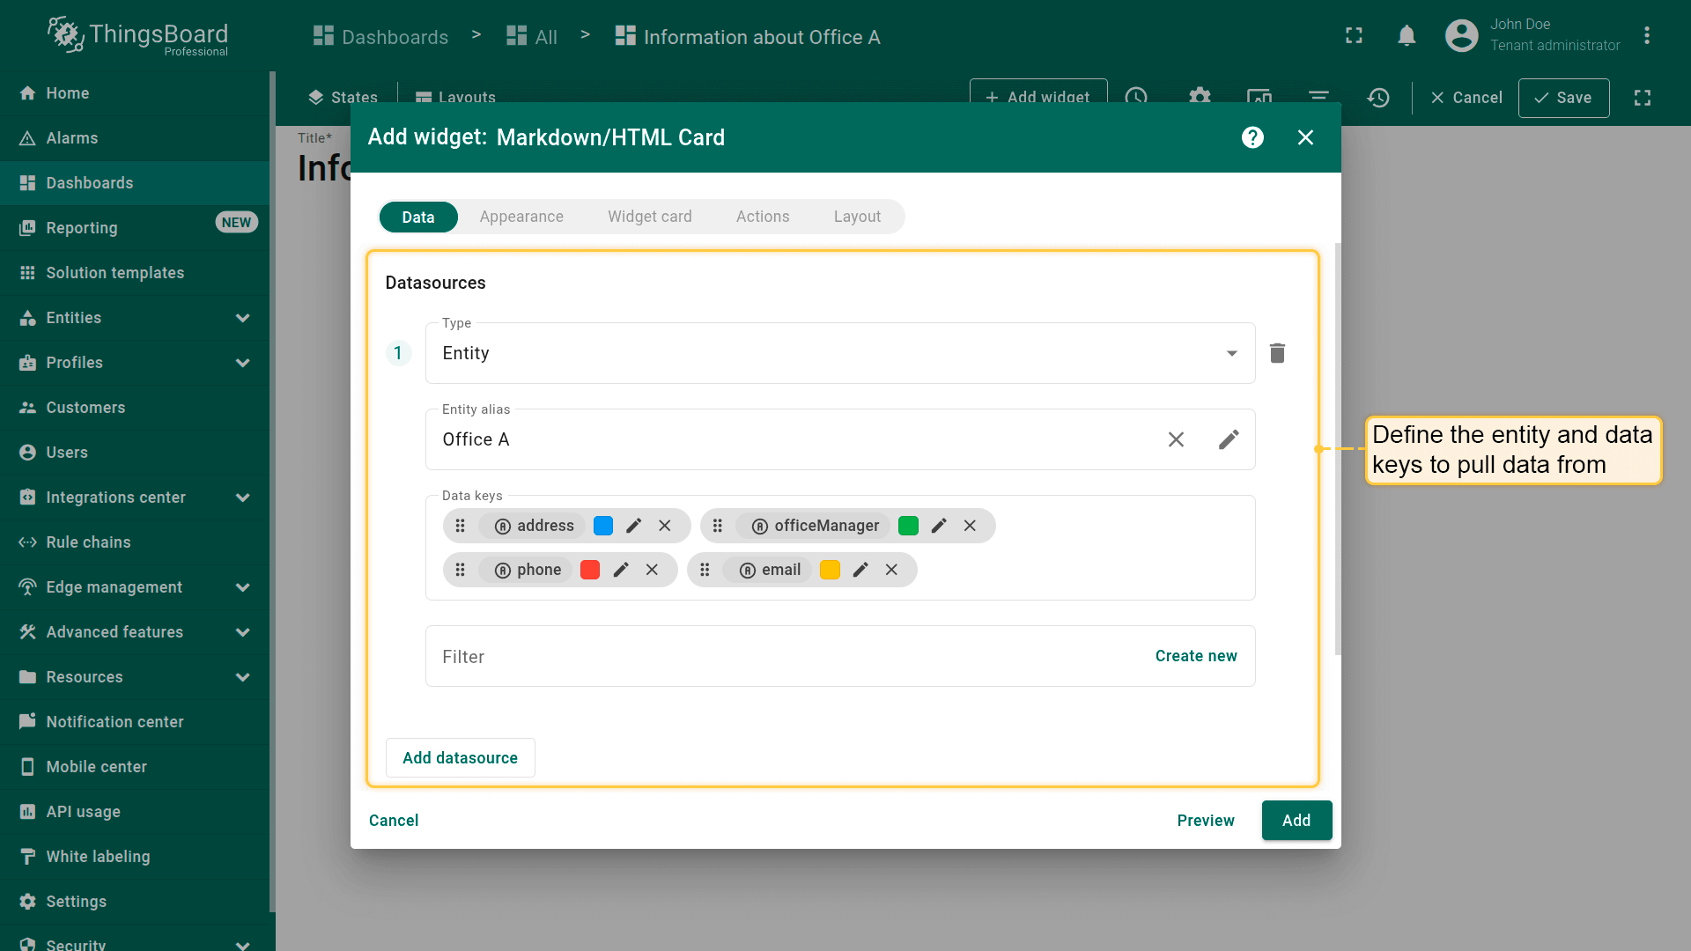The width and height of the screenshot is (1691, 951).
Task: Remove the officeManager data key
Action: click(970, 526)
